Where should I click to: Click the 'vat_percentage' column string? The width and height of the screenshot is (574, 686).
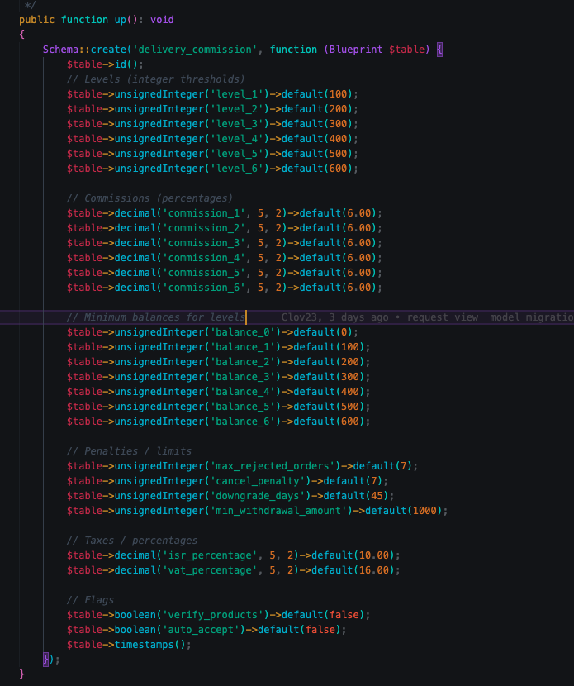click(210, 570)
